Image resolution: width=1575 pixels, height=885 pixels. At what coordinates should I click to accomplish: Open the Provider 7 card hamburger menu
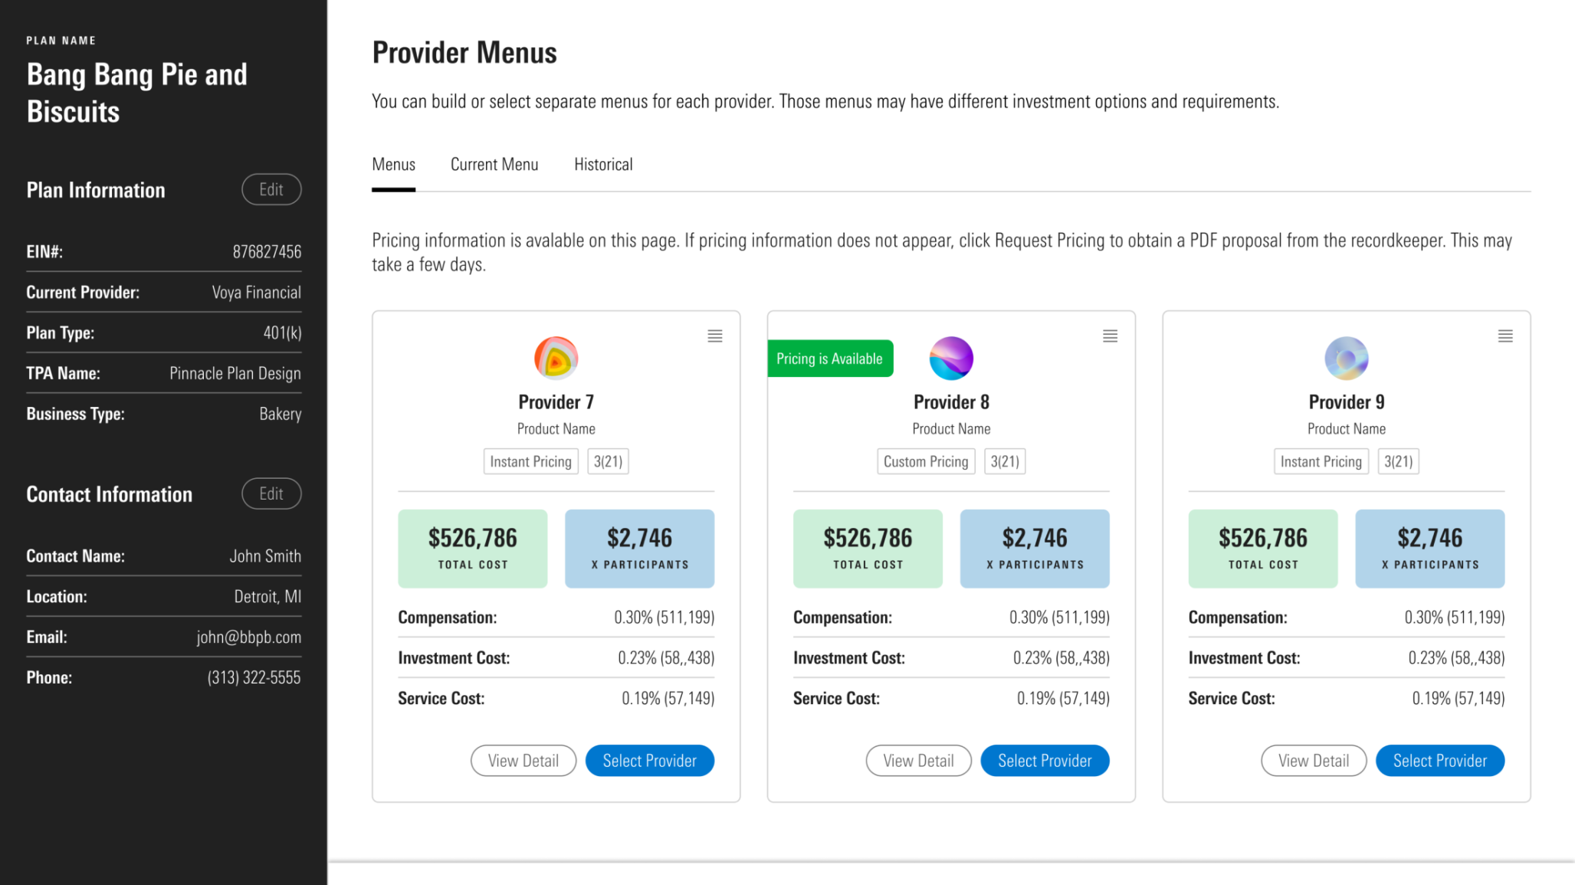click(x=714, y=336)
